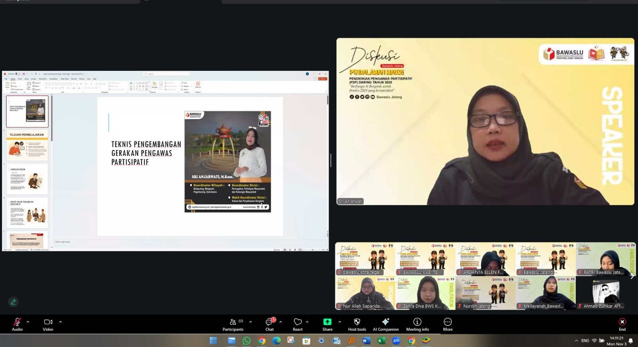
Task: Switch to the Insert ribbon tab
Action: pyautogui.click(x=20, y=79)
